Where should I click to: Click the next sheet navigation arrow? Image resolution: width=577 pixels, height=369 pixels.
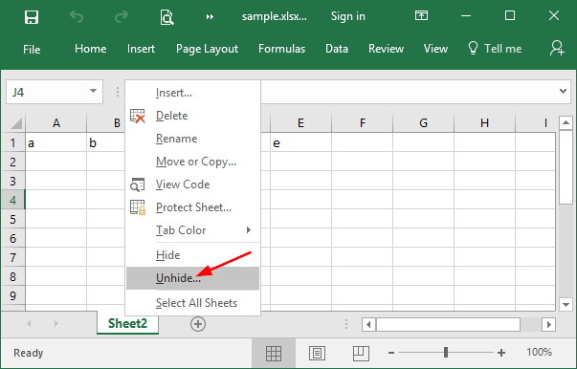pyautogui.click(x=55, y=324)
